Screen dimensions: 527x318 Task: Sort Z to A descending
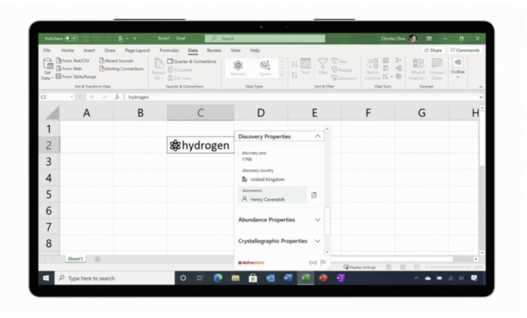tap(294, 75)
